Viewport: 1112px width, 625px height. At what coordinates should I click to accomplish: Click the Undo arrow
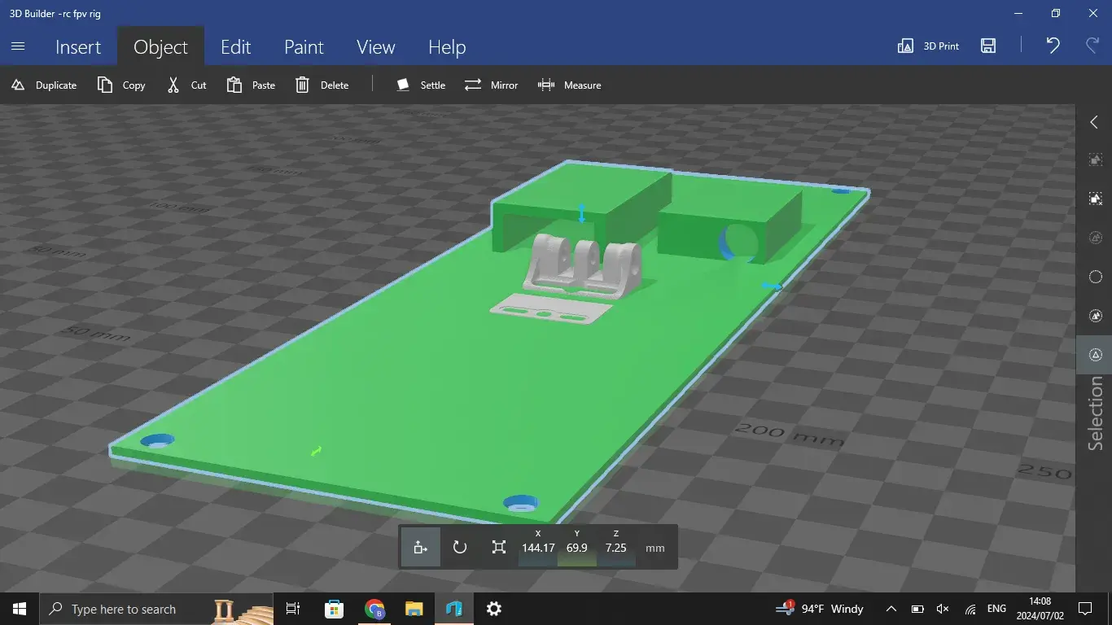coord(1053,46)
